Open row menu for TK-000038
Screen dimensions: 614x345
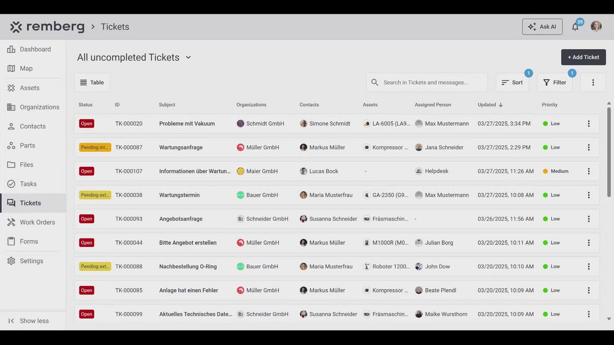click(x=589, y=195)
